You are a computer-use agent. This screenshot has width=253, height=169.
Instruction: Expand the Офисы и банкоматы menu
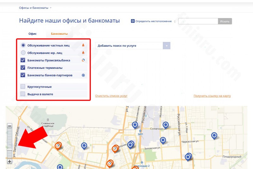click(x=35, y=8)
